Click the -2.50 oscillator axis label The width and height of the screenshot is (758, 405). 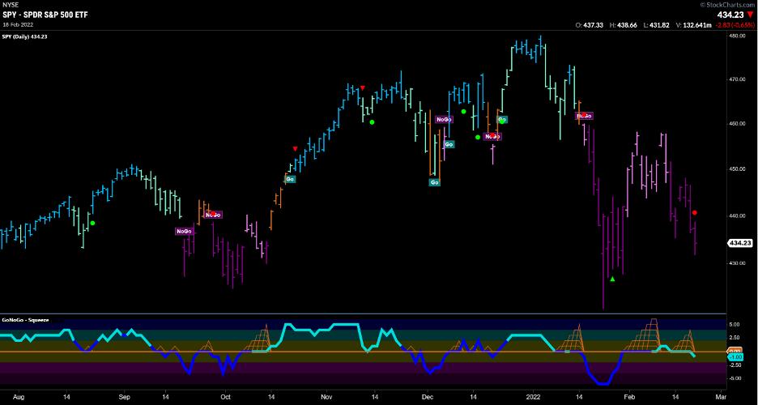[x=735, y=365]
